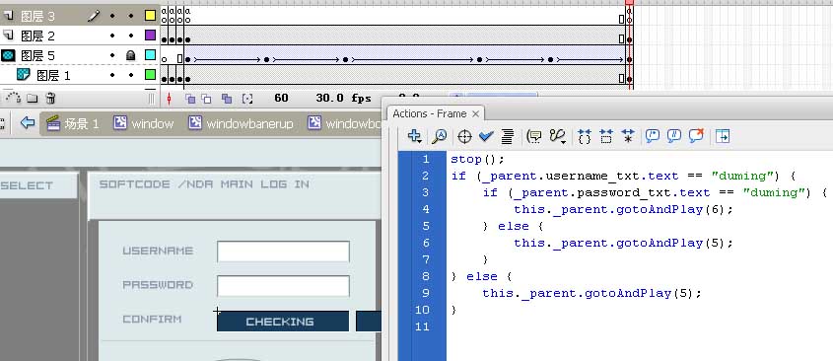Click the red playhead marker at frame 60
This screenshot has height=361, width=833.
[630, 2]
